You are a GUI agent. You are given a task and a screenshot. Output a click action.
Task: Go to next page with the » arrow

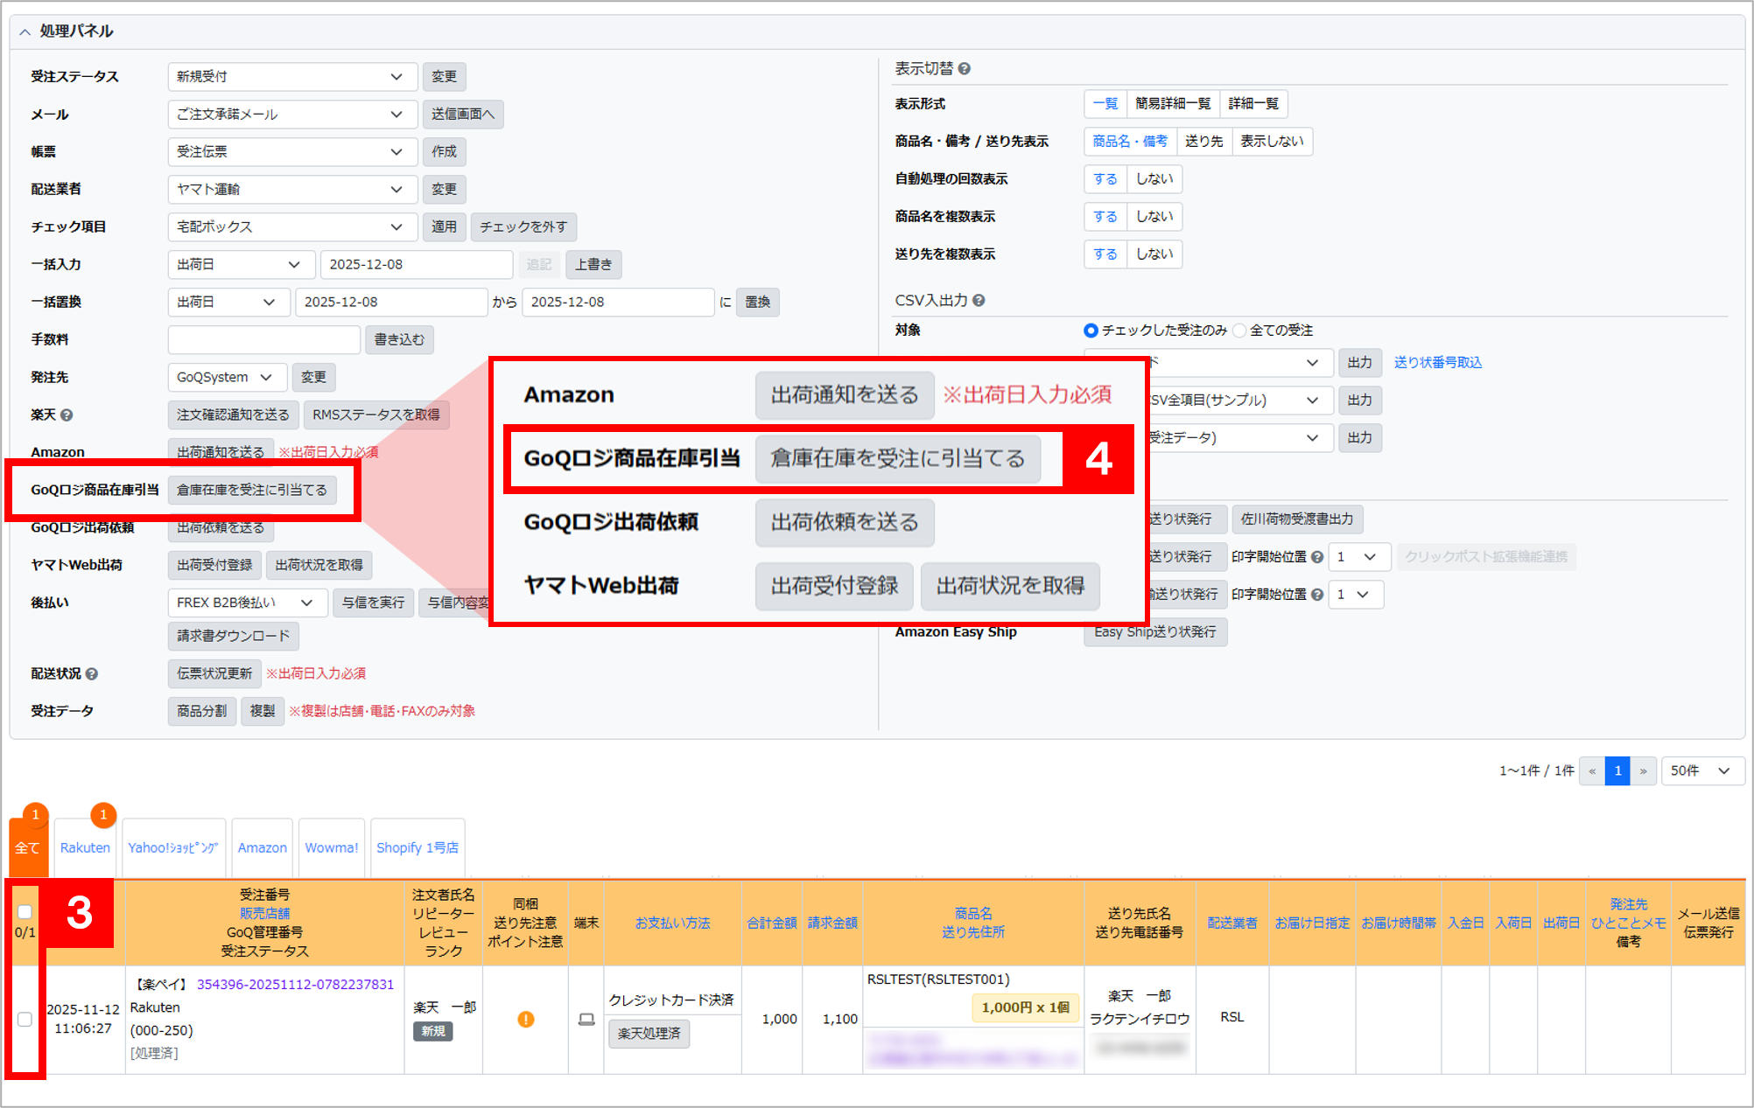coord(1644,770)
